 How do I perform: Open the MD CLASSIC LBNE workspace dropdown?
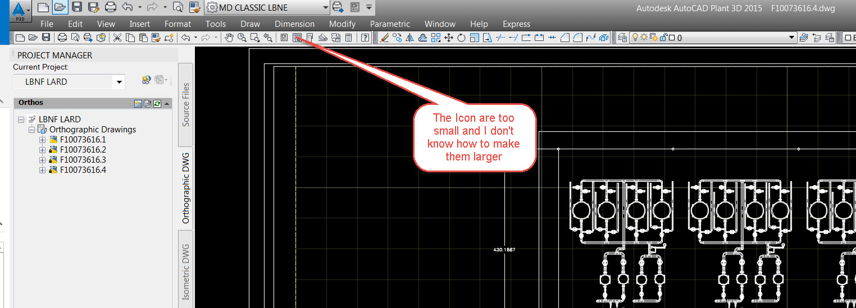pyautogui.click(x=325, y=7)
